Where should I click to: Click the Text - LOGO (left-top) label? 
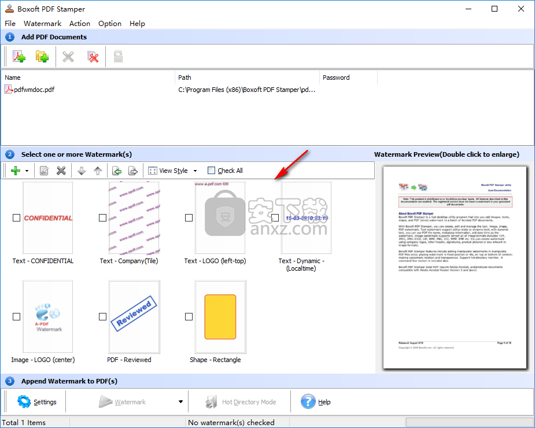(215, 261)
